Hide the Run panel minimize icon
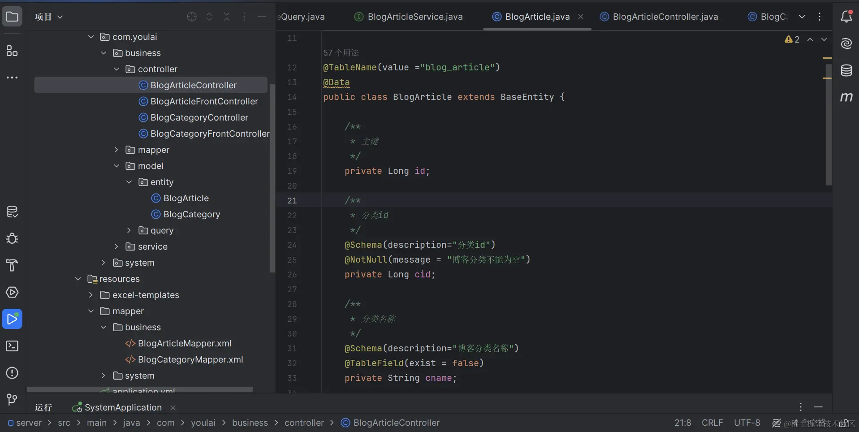The width and height of the screenshot is (859, 432). (x=818, y=407)
